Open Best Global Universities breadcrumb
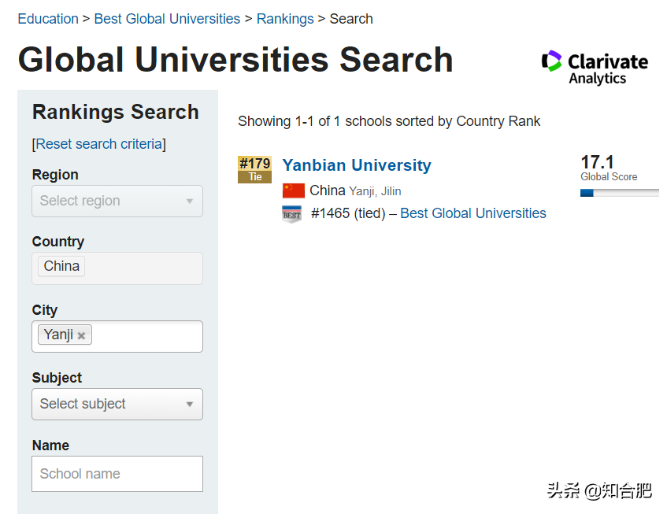667x514 pixels. (x=167, y=19)
